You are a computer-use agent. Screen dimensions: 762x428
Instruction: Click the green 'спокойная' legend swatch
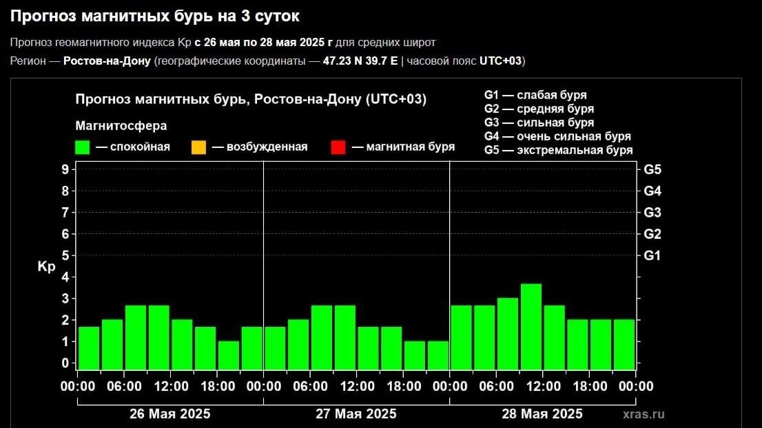point(83,147)
